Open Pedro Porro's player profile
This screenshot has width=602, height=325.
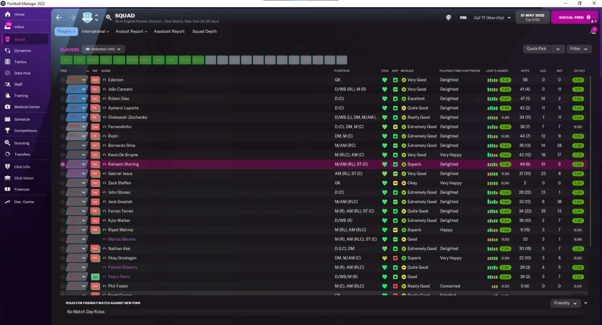pyautogui.click(x=119, y=277)
